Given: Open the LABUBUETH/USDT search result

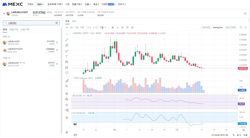Looking at the screenshot, I should pyautogui.click(x=30, y=50).
